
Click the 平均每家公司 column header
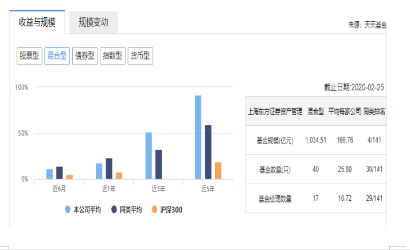tap(345, 112)
